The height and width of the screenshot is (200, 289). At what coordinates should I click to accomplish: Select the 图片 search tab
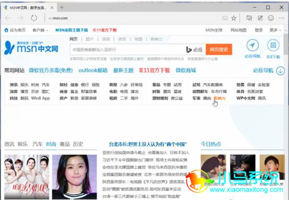click(89, 39)
